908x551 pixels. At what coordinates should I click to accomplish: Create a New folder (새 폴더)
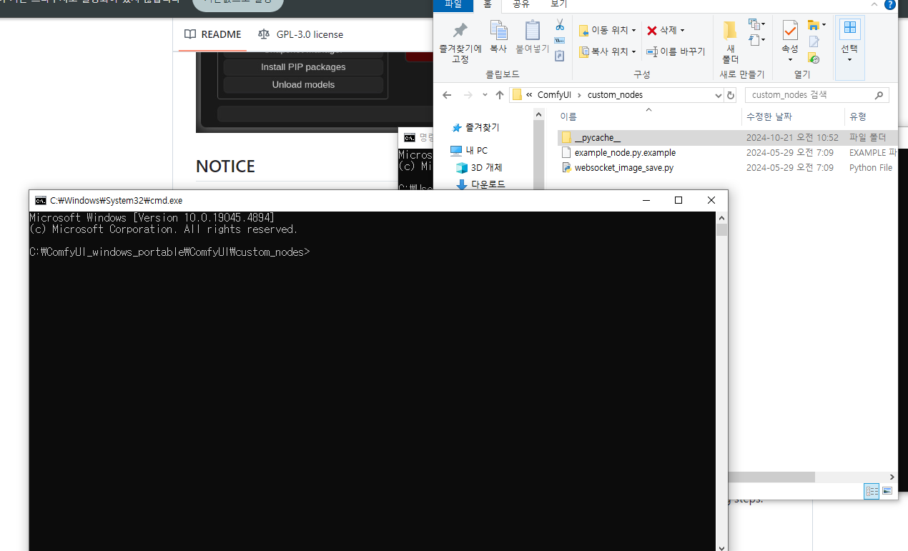pos(730,42)
